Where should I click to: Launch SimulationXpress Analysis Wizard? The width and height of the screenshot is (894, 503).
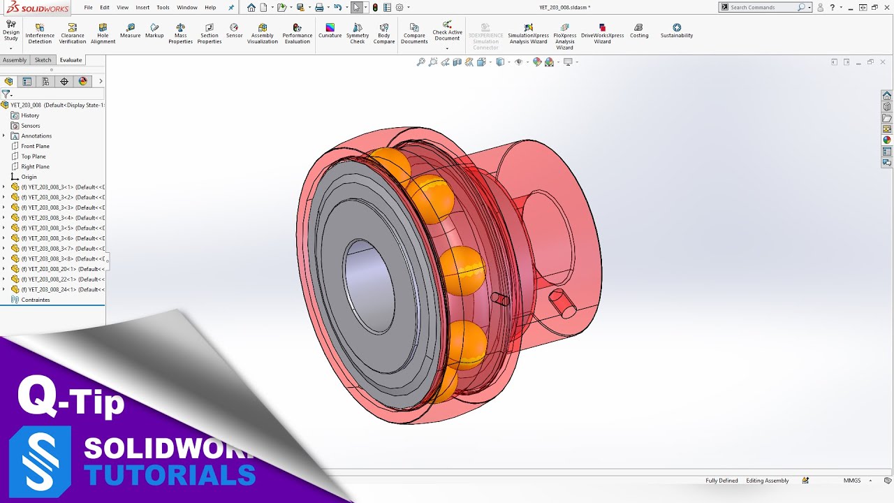tap(529, 34)
